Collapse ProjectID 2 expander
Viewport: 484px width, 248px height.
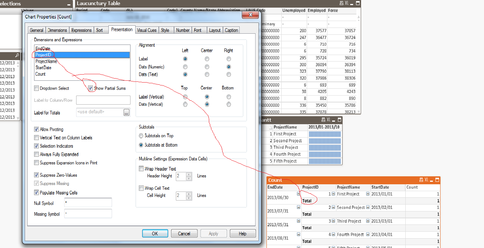coord(333,207)
